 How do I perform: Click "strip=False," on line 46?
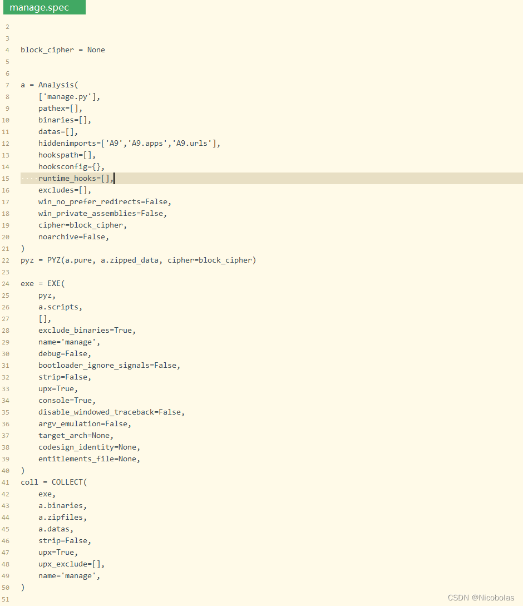click(65, 541)
